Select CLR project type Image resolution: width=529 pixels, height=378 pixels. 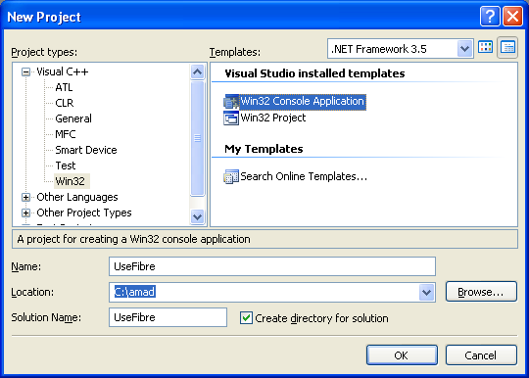coord(64,103)
